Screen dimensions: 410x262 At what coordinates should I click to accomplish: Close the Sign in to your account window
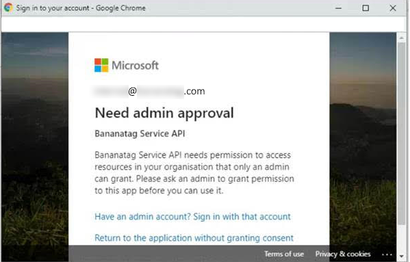click(393, 8)
